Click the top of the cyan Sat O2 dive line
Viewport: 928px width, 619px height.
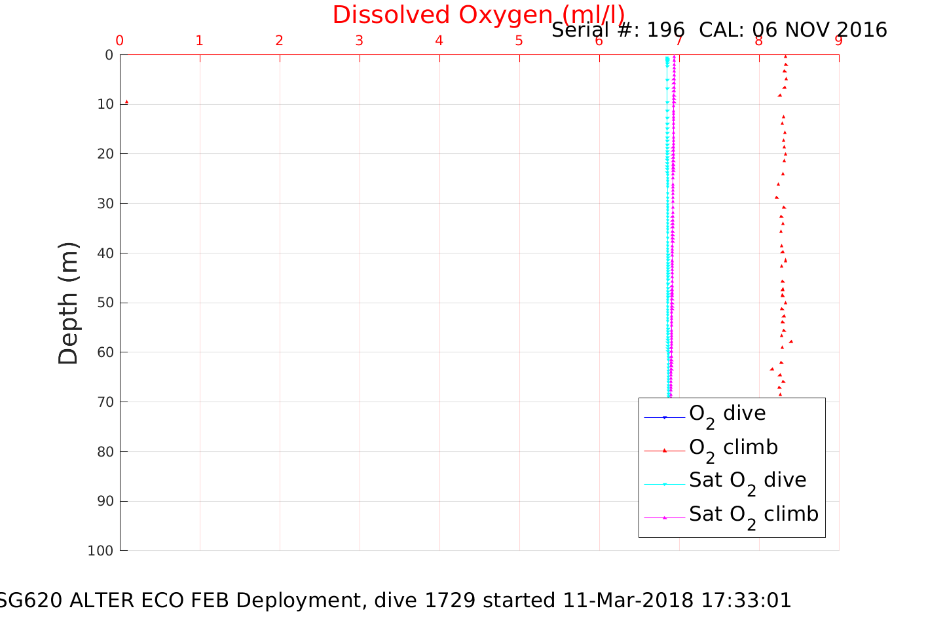click(667, 58)
